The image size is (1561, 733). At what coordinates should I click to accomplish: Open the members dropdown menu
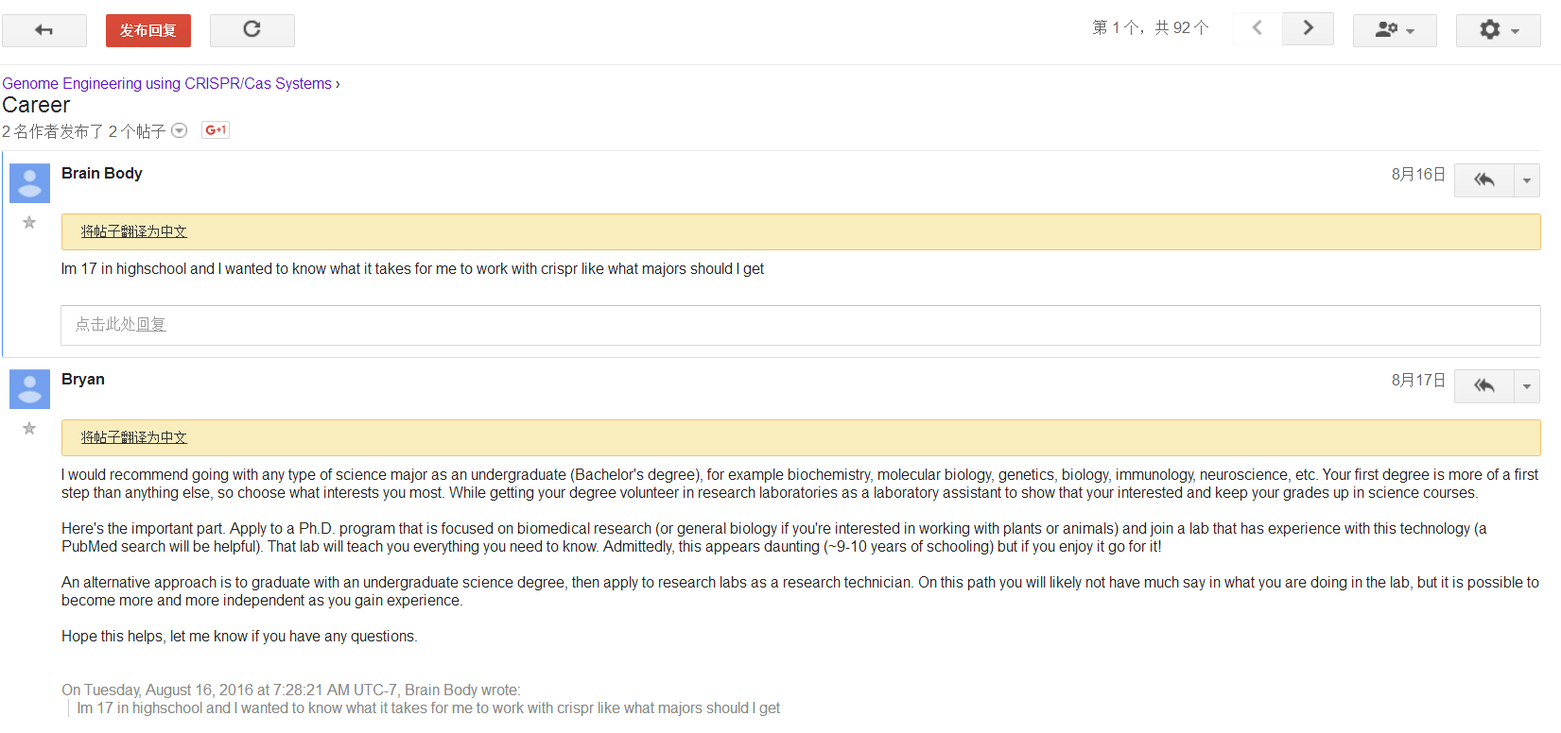[1394, 30]
